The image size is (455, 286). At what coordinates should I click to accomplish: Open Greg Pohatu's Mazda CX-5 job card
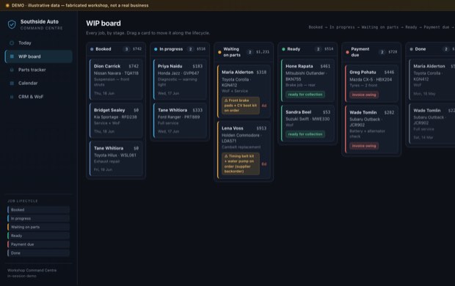click(371, 84)
